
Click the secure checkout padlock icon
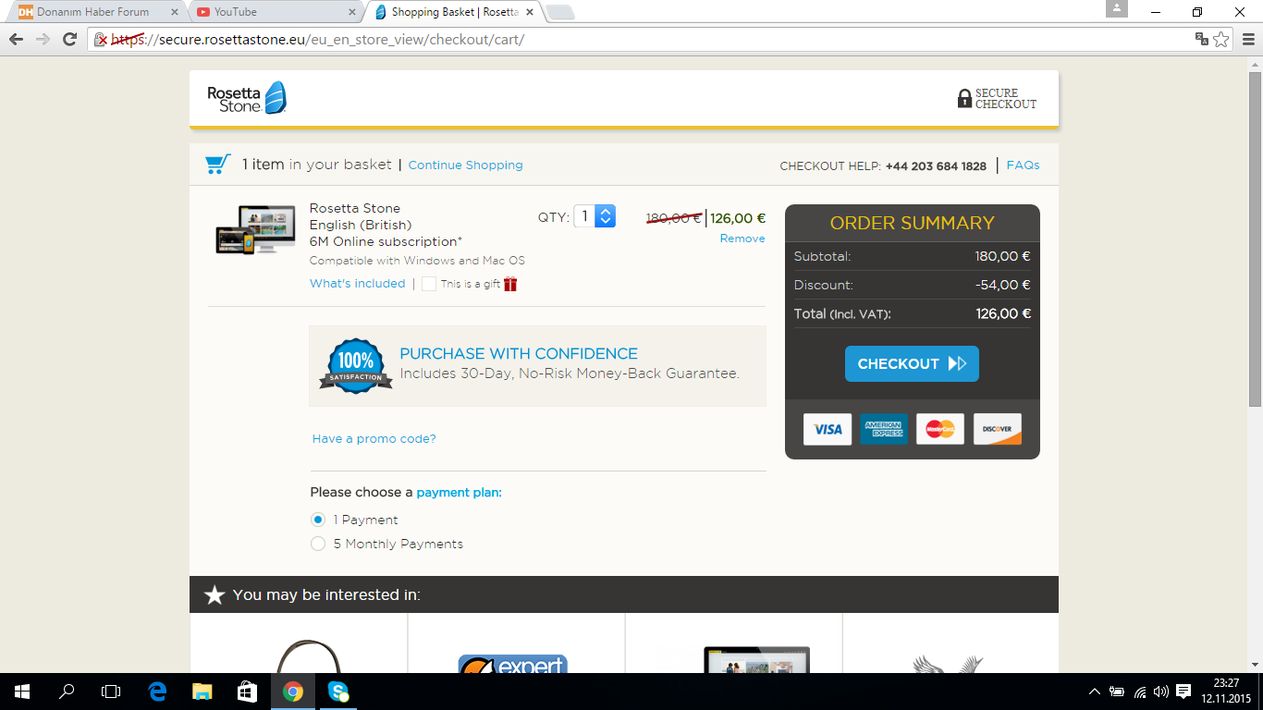964,99
